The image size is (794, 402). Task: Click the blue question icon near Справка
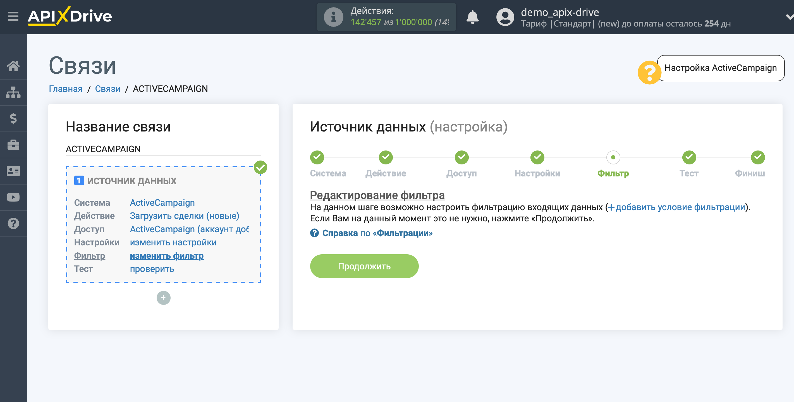click(x=314, y=233)
